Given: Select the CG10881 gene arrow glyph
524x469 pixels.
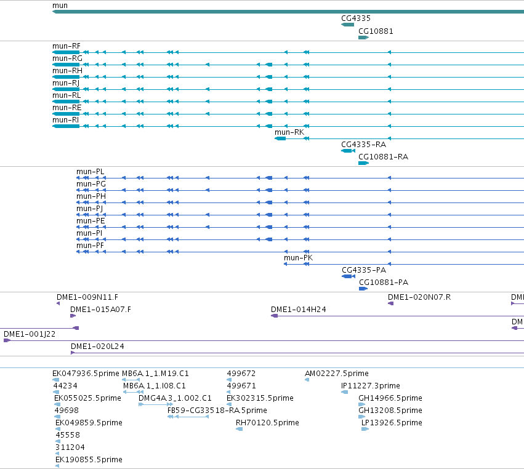Looking at the screenshot, I should pos(363,38).
